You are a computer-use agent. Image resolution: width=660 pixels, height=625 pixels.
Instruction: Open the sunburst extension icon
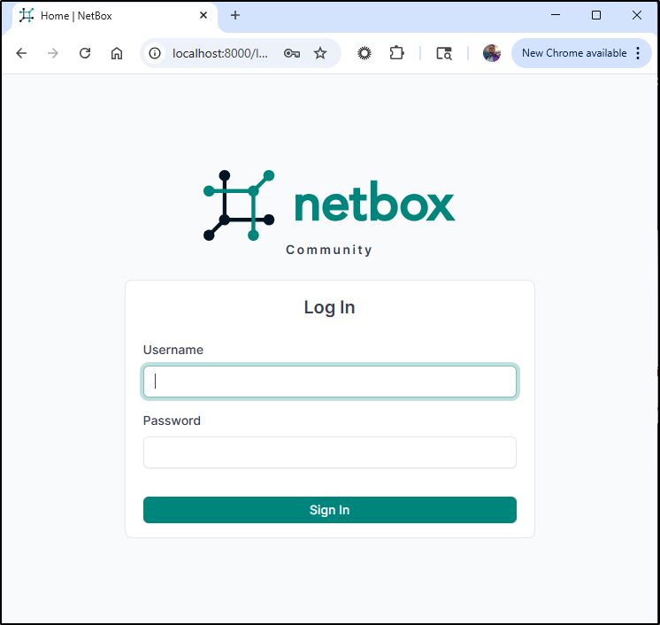point(365,53)
